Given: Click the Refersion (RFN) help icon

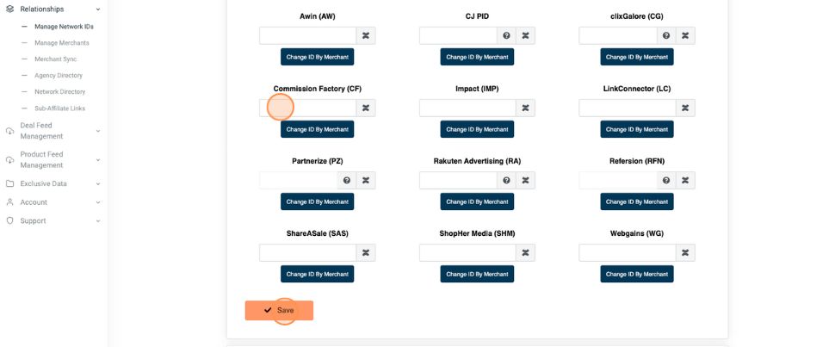Looking at the screenshot, I should tap(666, 180).
